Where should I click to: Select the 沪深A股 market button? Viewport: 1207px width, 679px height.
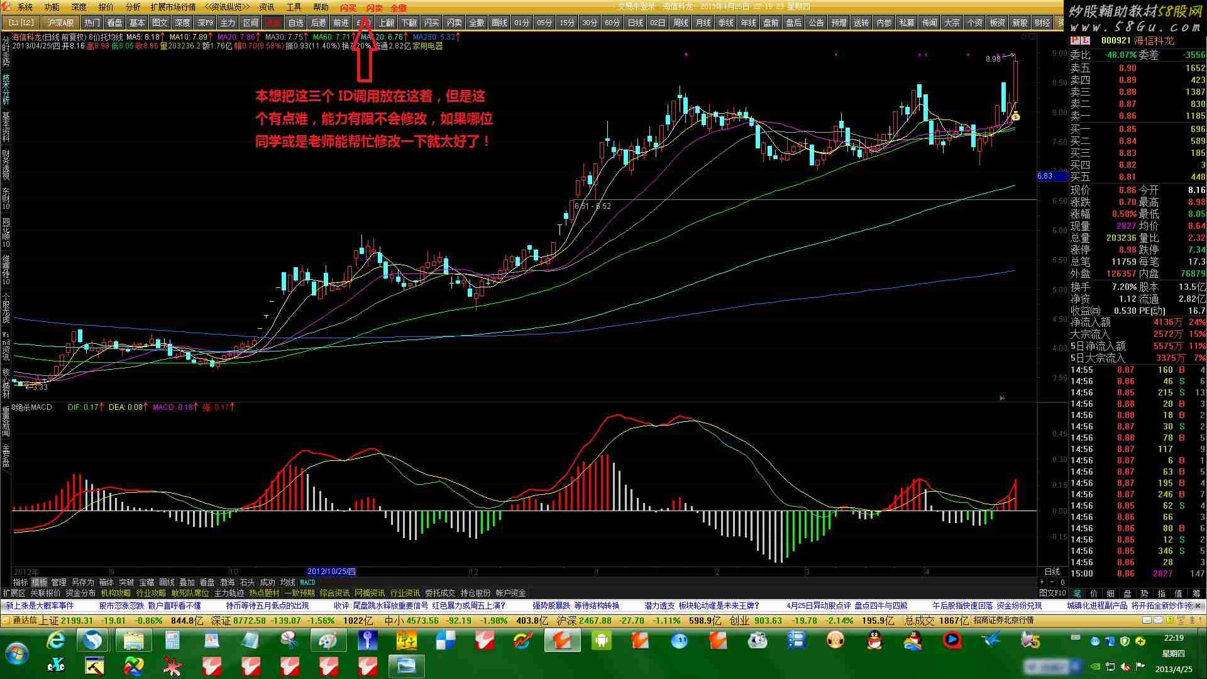pyautogui.click(x=61, y=23)
